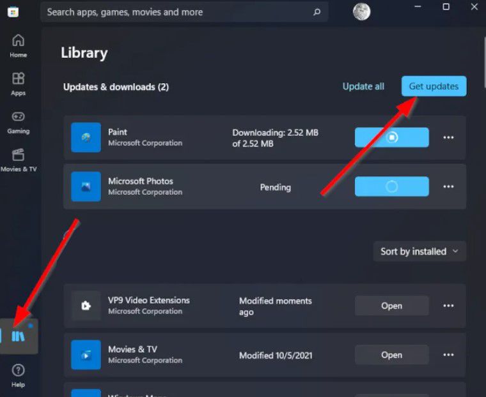Image resolution: width=486 pixels, height=397 pixels.
Task: Select the Library icon in sidebar
Action: click(19, 336)
